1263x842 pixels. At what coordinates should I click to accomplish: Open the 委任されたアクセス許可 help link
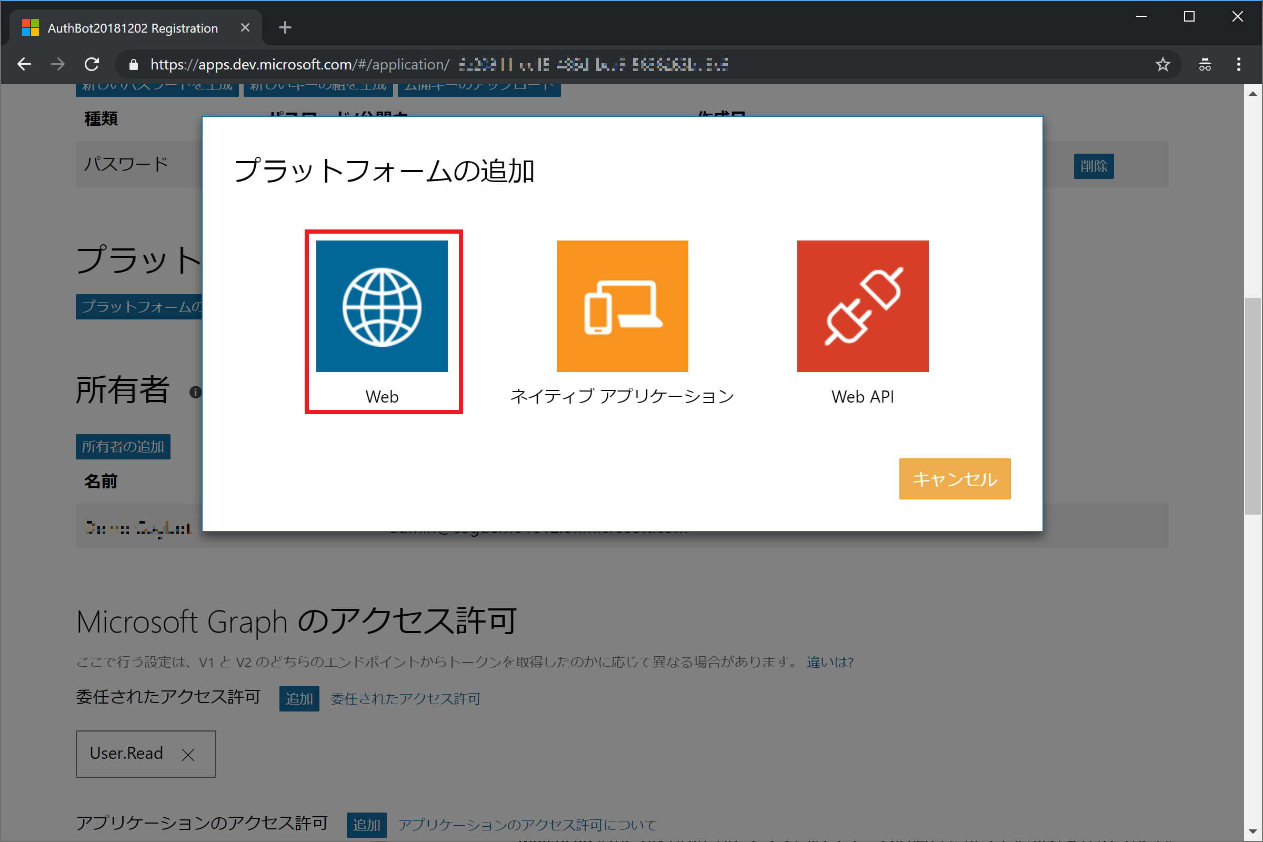pyautogui.click(x=405, y=699)
